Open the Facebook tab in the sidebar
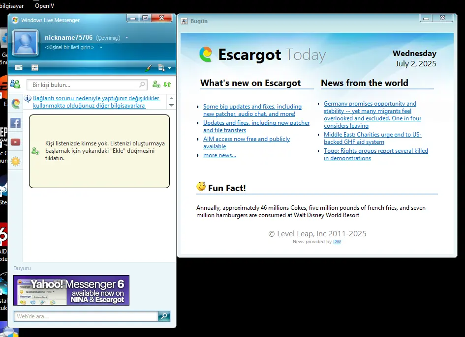Screen dimensions: 465x337 (16, 123)
